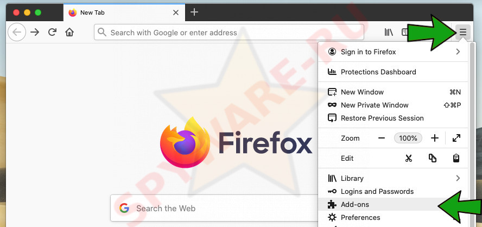Open Sign in to Firefox
Image resolution: width=482 pixels, height=227 pixels.
pyautogui.click(x=393, y=52)
